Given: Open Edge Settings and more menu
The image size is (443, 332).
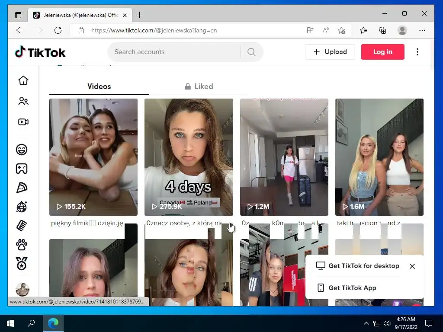Looking at the screenshot, I should pyautogui.click(x=422, y=30).
